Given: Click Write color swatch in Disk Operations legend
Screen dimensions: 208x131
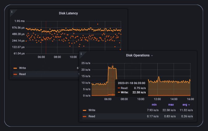Looking at the screenshot, I should [85, 110].
